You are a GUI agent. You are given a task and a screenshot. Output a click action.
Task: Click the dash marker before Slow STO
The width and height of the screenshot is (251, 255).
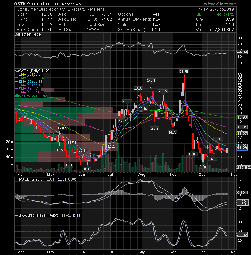[x=17, y=216]
